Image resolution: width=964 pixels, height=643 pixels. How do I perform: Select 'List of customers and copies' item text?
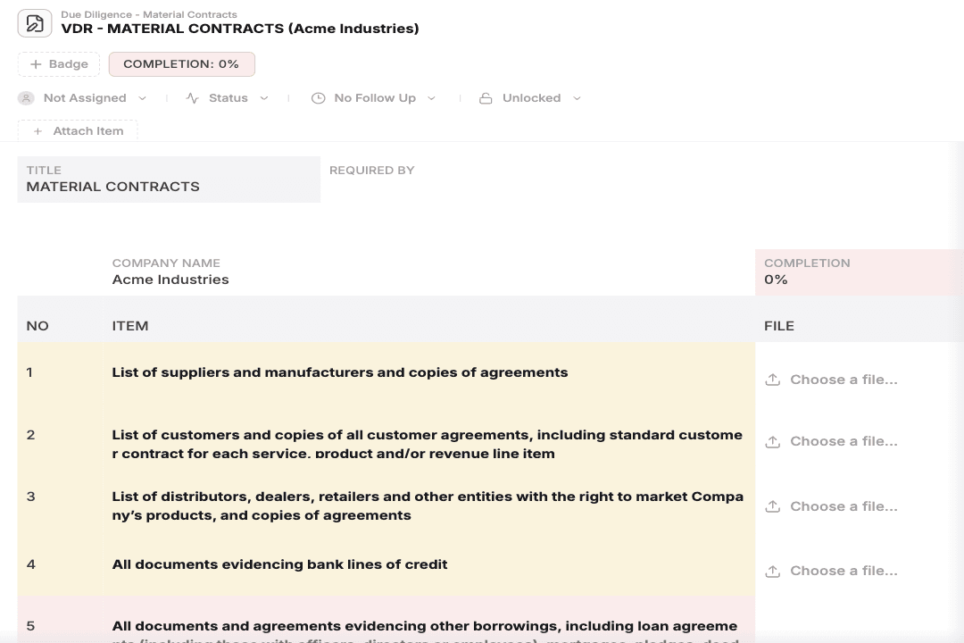click(x=428, y=444)
